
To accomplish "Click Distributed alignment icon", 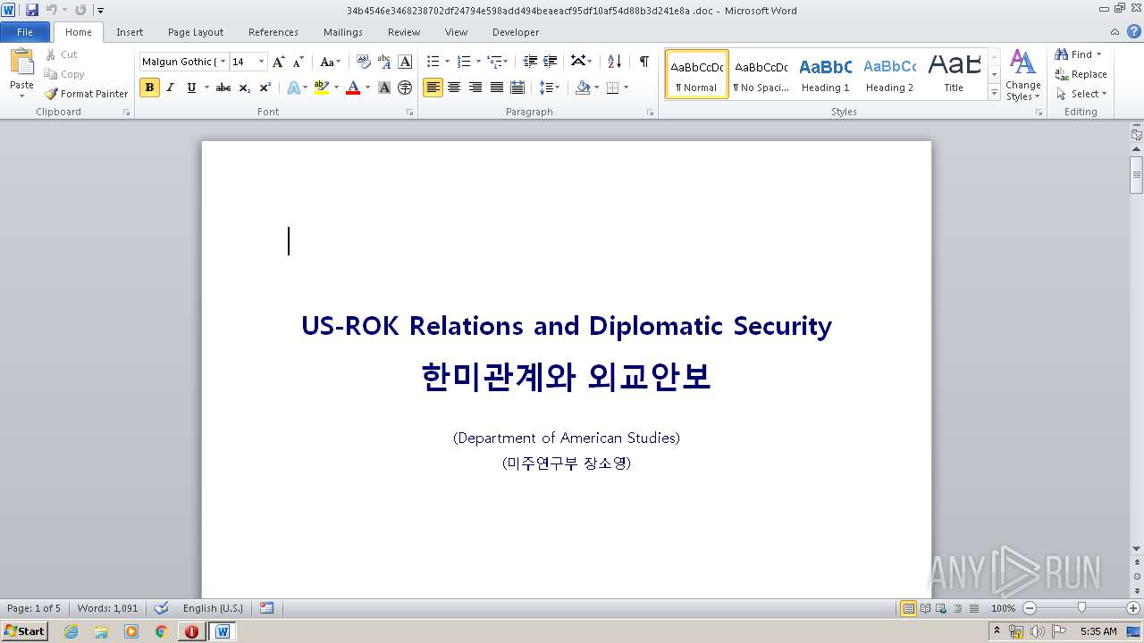I will [x=517, y=88].
